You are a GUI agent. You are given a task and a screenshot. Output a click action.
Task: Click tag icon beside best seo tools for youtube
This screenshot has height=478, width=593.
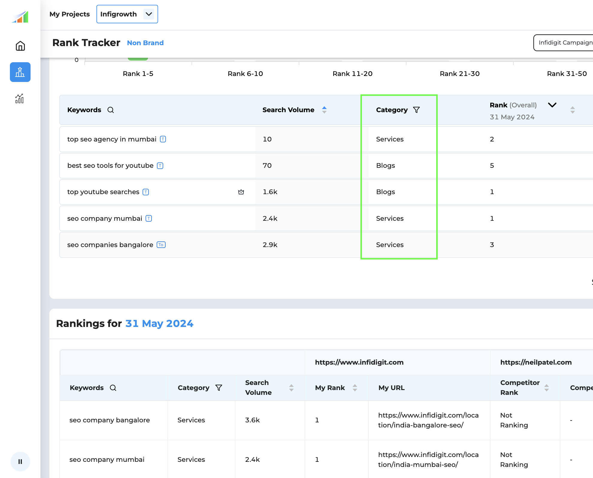click(160, 165)
